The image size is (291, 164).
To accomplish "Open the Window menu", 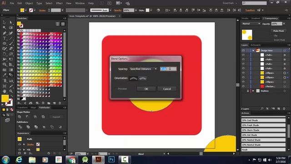I will point(80,3).
